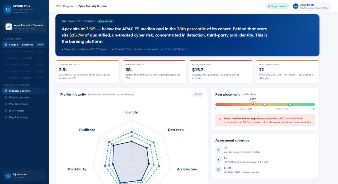338x184 pixels.
Task: Click the 100% complete status icon
Action: point(218,169)
